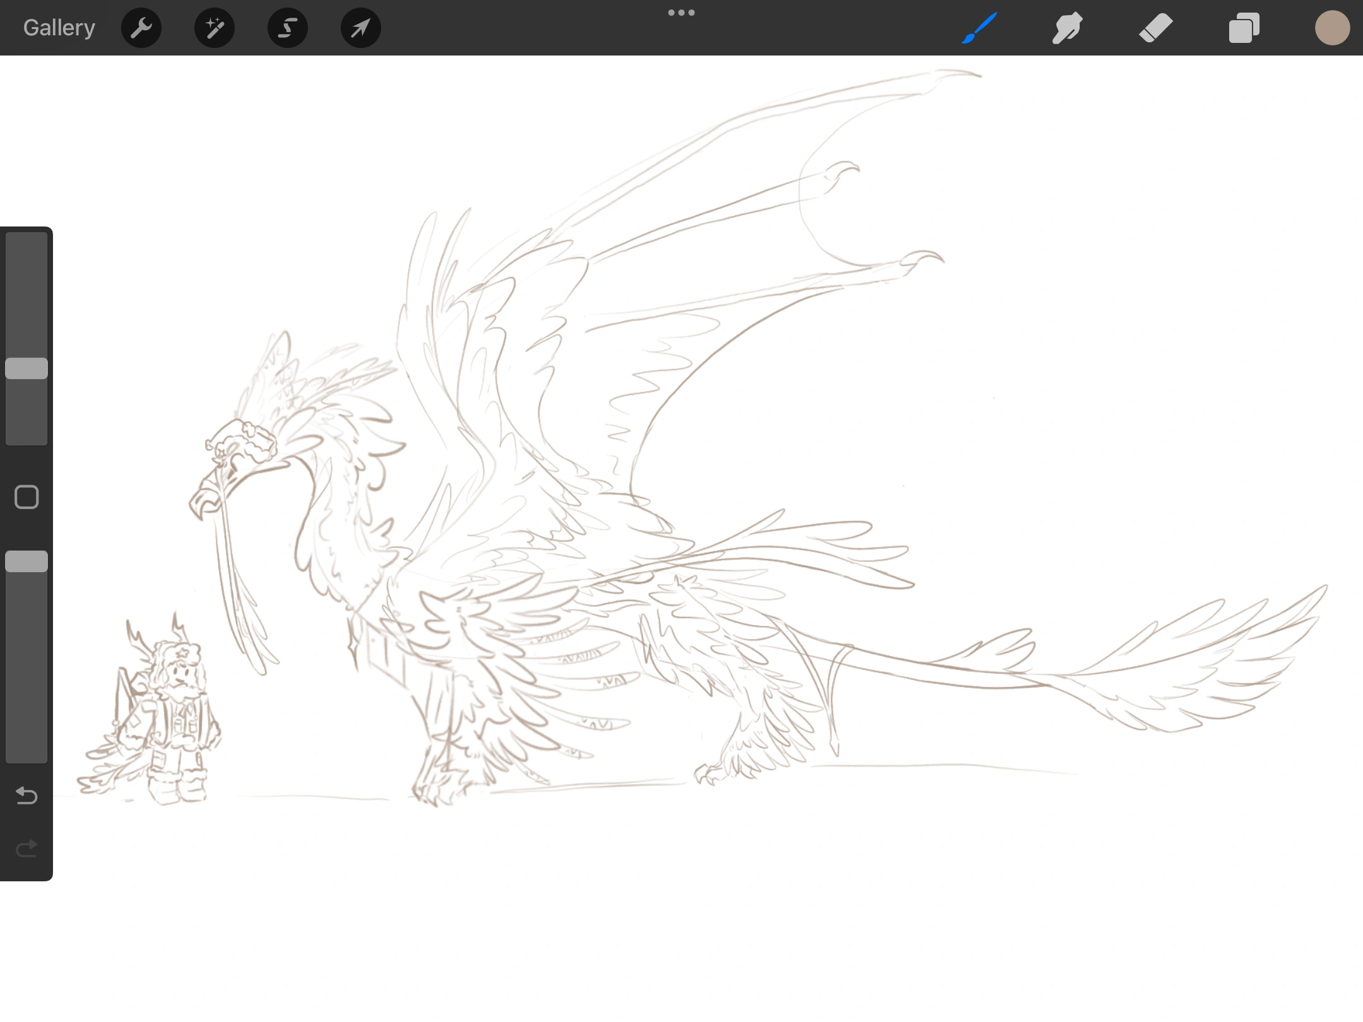Image resolution: width=1363 pixels, height=1022 pixels.
Task: Switch to the Smudge tool
Action: 1067,27
